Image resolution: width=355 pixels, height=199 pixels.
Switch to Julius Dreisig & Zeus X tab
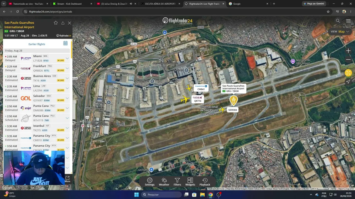point(114,4)
